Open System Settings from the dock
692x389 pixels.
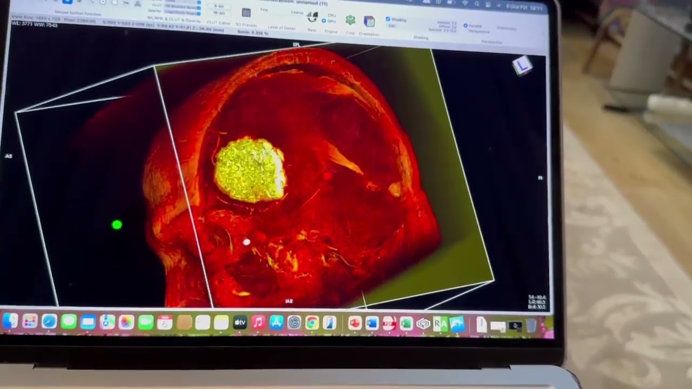294,323
